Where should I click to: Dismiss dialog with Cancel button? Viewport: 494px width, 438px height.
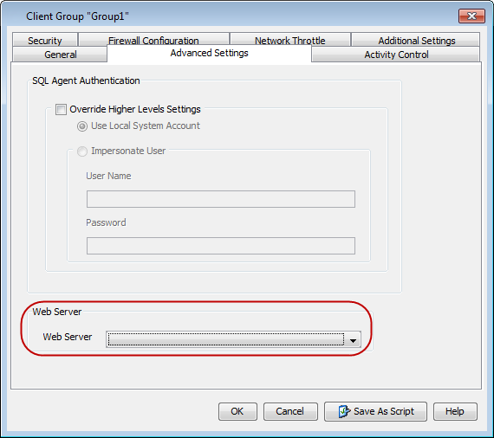(290, 411)
